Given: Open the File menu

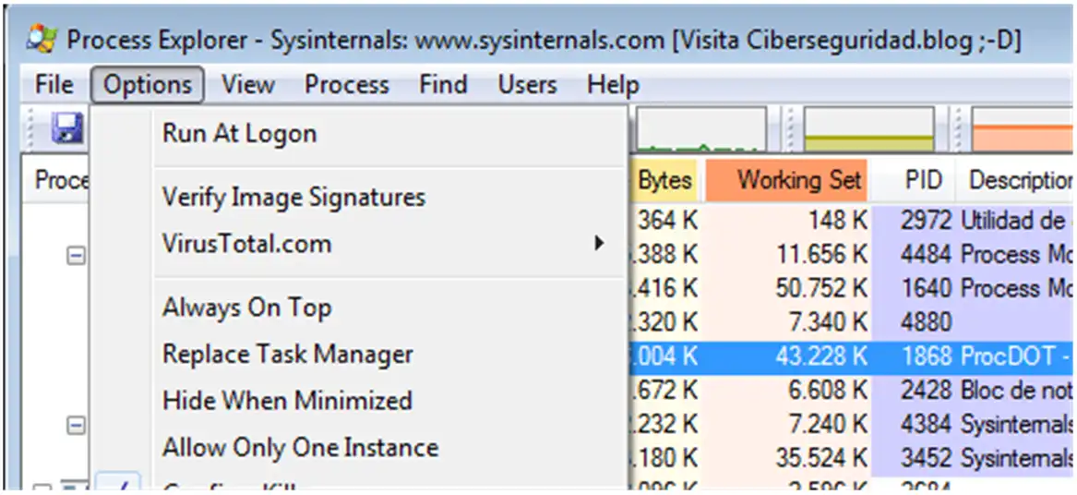Looking at the screenshot, I should click(x=54, y=85).
